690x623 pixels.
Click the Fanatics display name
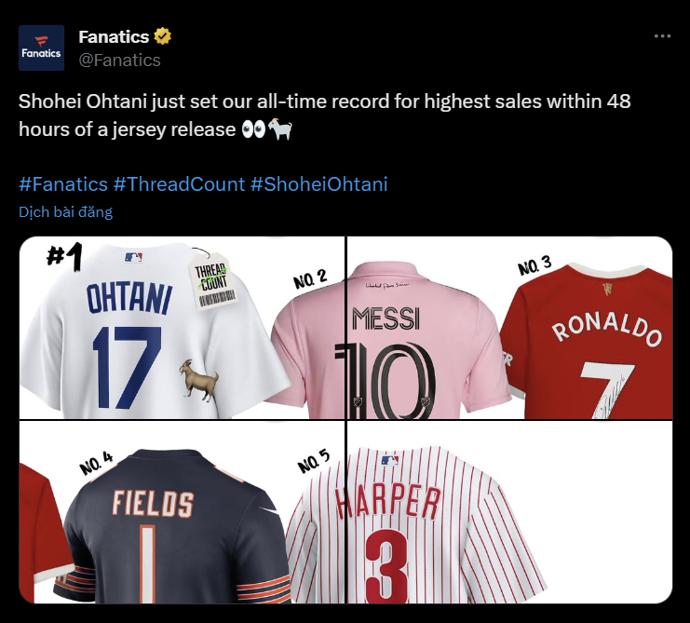pos(114,36)
